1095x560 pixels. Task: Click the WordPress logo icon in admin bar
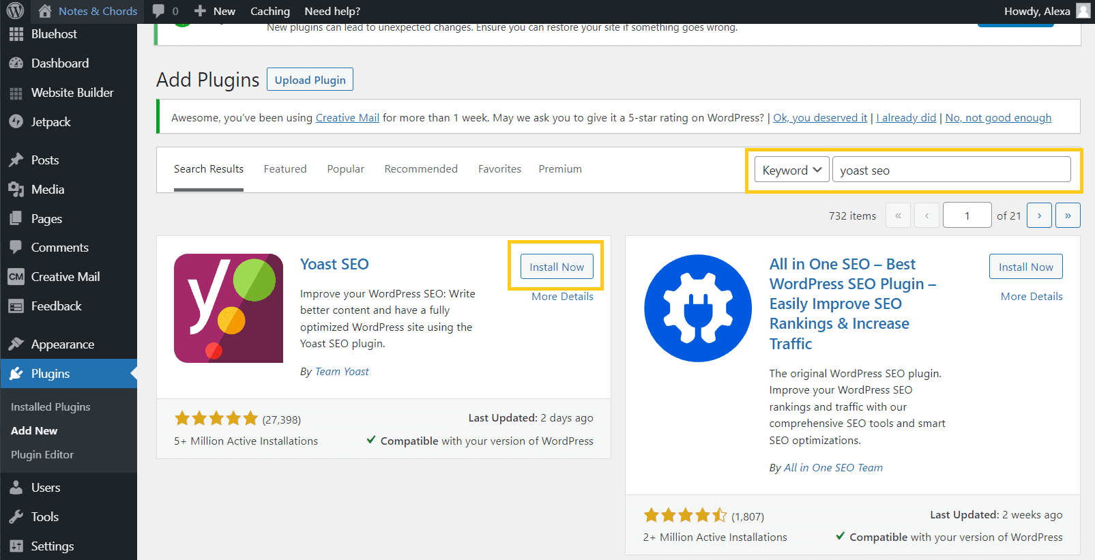point(15,11)
